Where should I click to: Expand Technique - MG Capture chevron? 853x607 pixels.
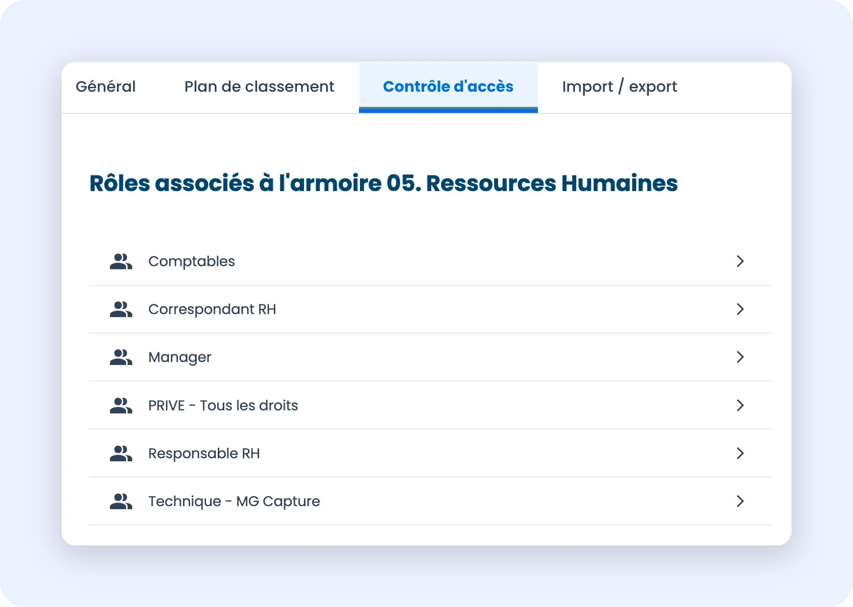[x=740, y=501]
